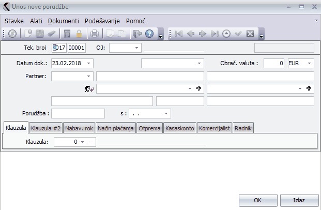The height and width of the screenshot is (210, 321).
Task: Click the Porudžba input field
Action: point(78,113)
